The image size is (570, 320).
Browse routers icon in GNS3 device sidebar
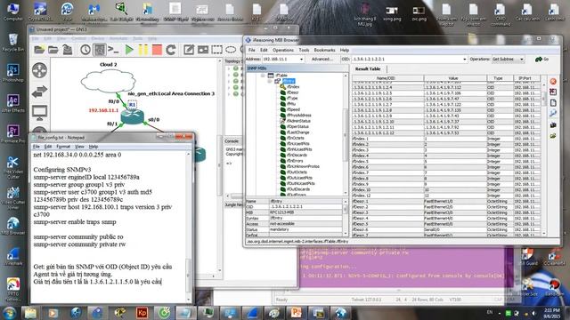click(39, 70)
